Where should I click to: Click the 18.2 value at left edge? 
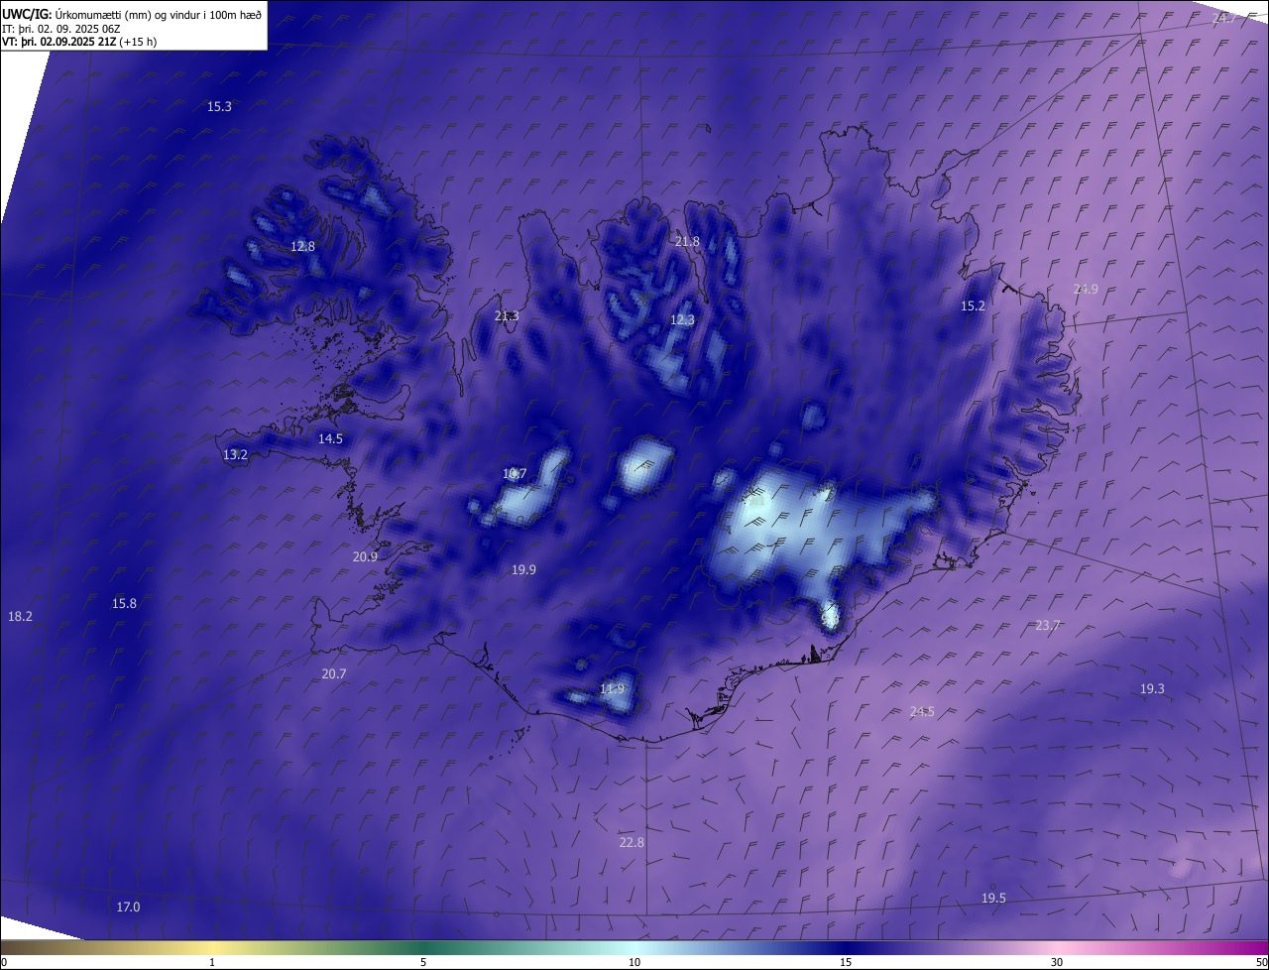20,616
